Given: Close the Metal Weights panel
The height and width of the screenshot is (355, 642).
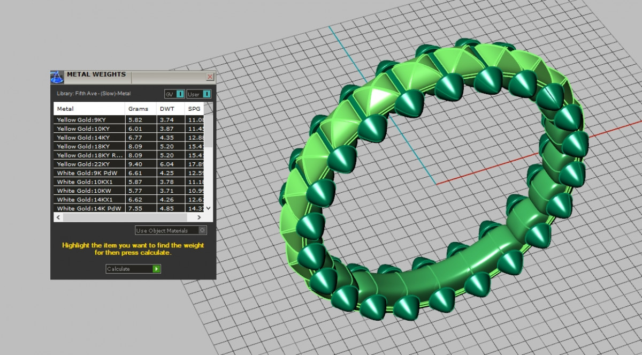Looking at the screenshot, I should pos(210,77).
